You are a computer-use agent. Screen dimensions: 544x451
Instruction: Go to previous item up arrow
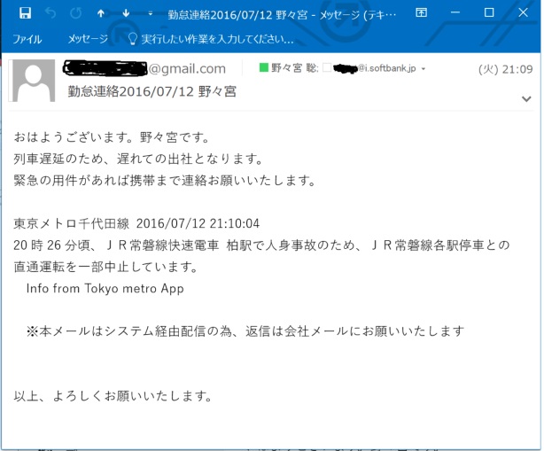[101, 13]
